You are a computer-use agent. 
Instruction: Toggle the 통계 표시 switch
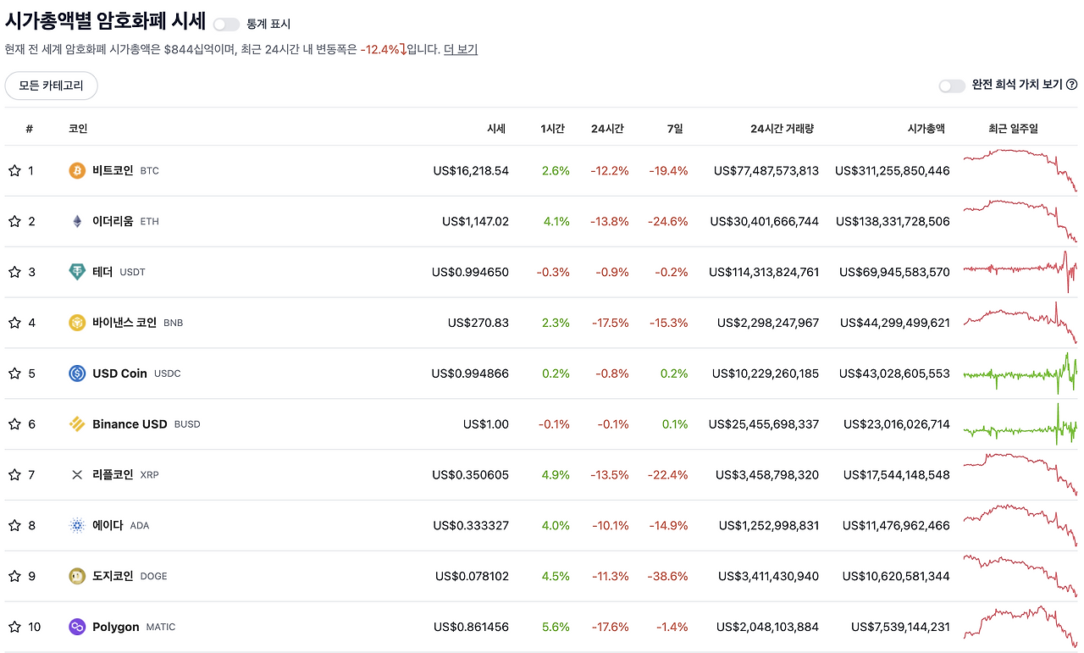click(226, 25)
